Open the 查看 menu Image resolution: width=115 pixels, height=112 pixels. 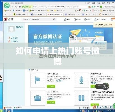tap(94, 3)
